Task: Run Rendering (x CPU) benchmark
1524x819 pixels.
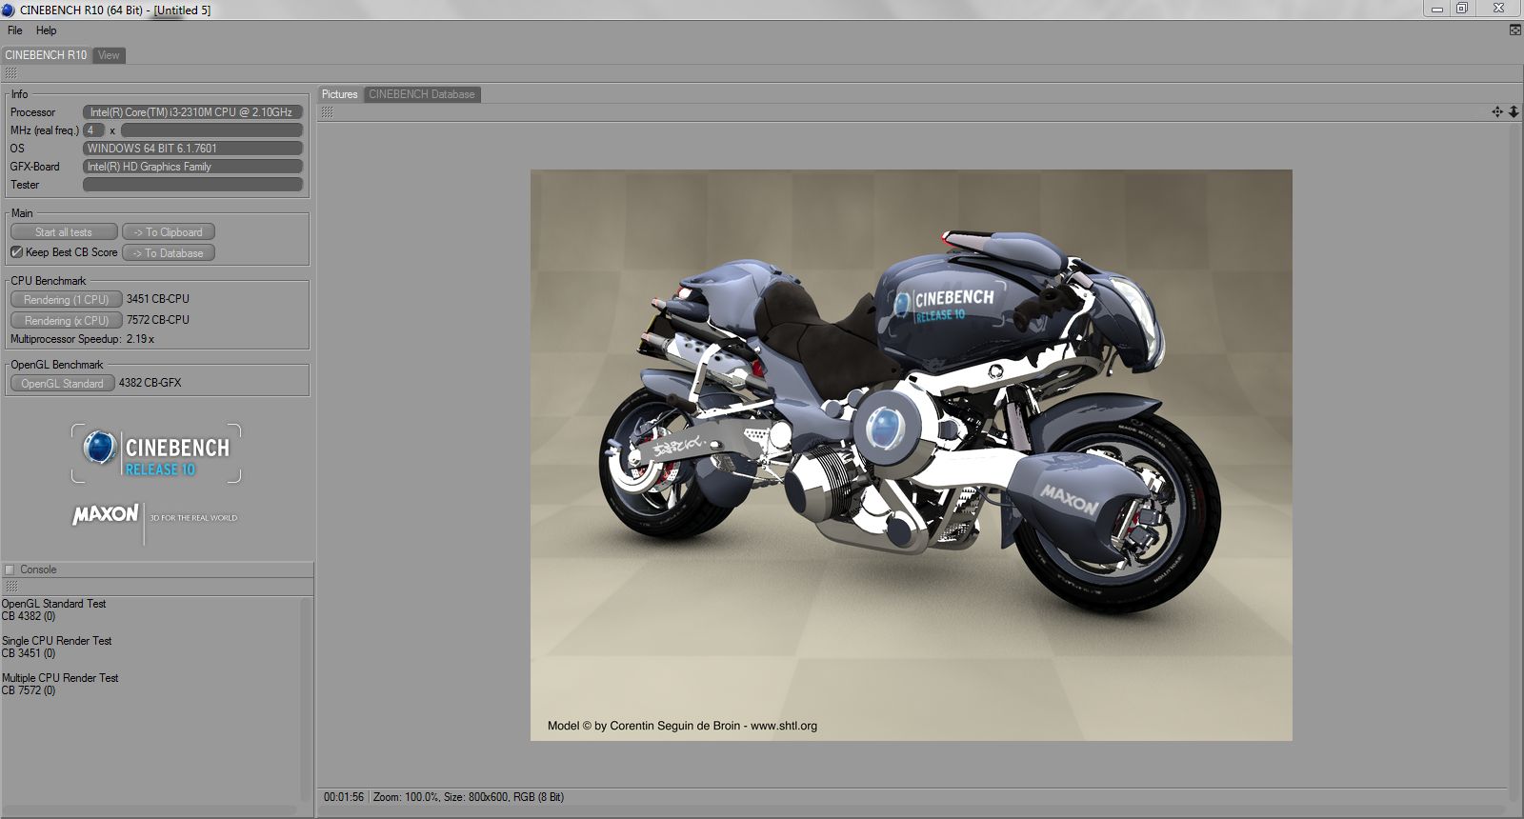Action: pyautogui.click(x=66, y=320)
